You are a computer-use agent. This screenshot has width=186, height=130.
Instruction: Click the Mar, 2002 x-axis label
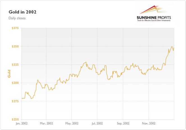point(46,124)
